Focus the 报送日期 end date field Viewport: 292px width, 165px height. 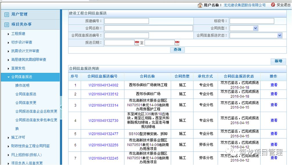[x=160, y=43]
